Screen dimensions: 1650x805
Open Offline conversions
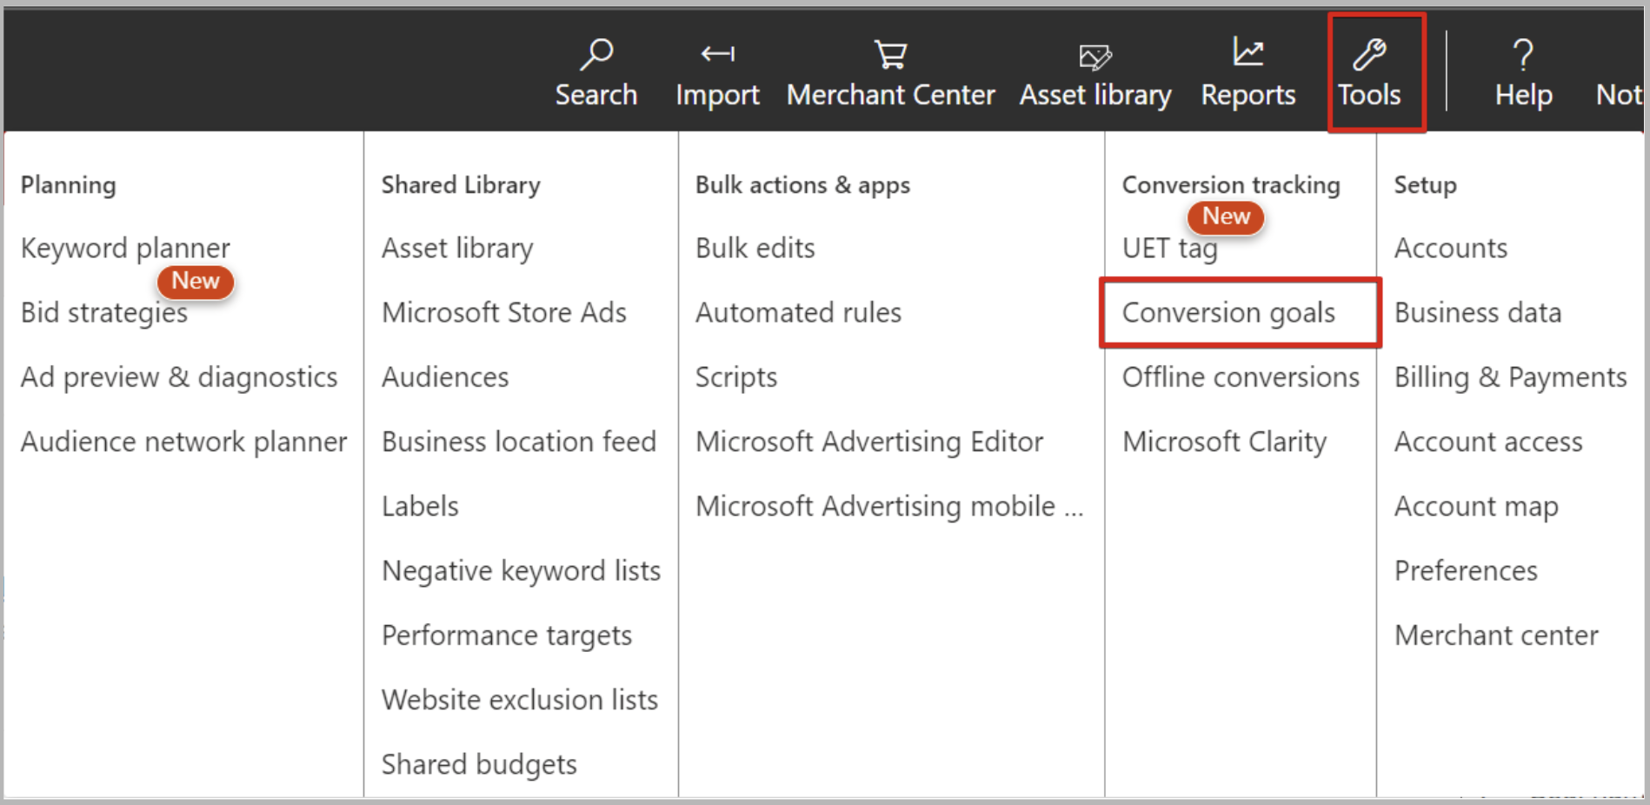point(1241,377)
